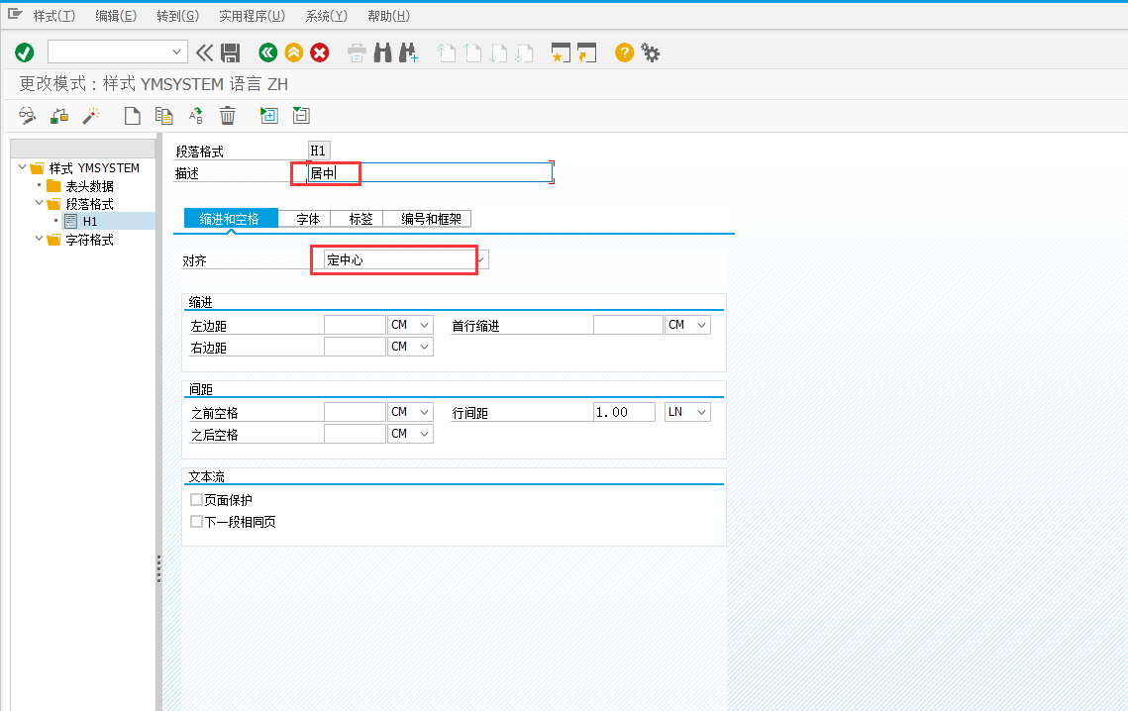Collapse all nodes using collapse icon
1128x711 pixels.
coord(300,116)
